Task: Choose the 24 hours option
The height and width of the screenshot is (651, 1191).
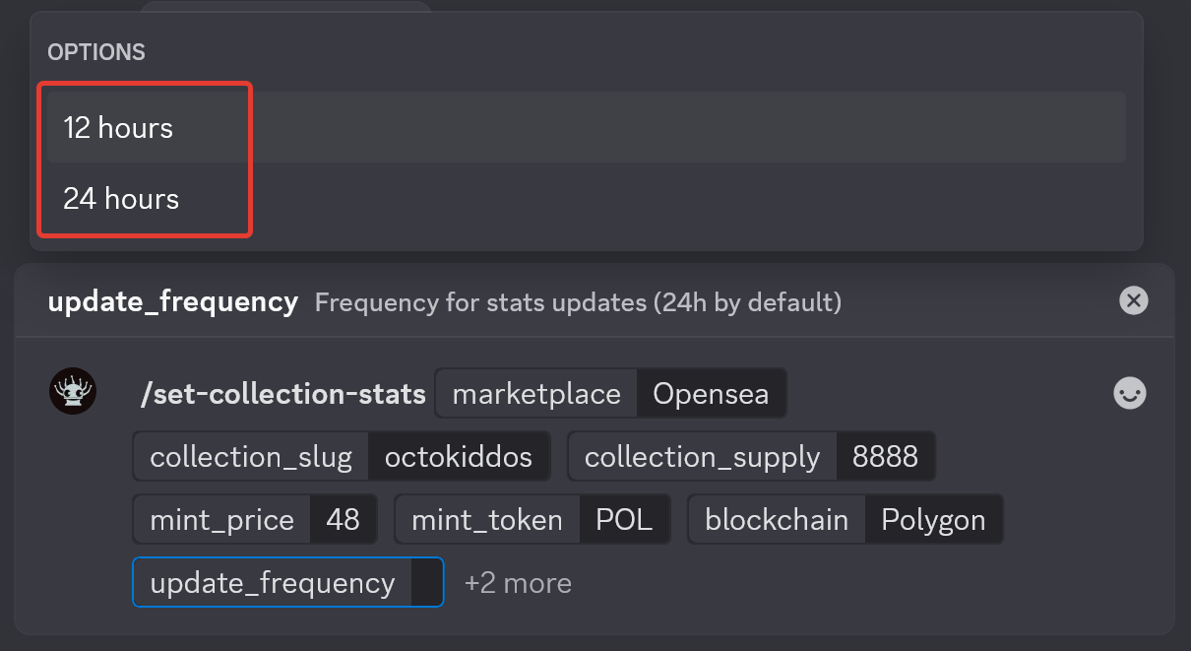Action: click(x=121, y=199)
